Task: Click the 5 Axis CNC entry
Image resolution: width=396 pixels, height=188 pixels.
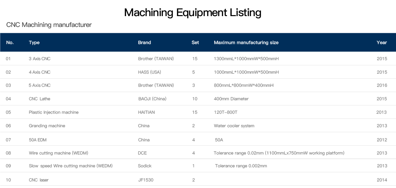Action: pyautogui.click(x=40, y=85)
